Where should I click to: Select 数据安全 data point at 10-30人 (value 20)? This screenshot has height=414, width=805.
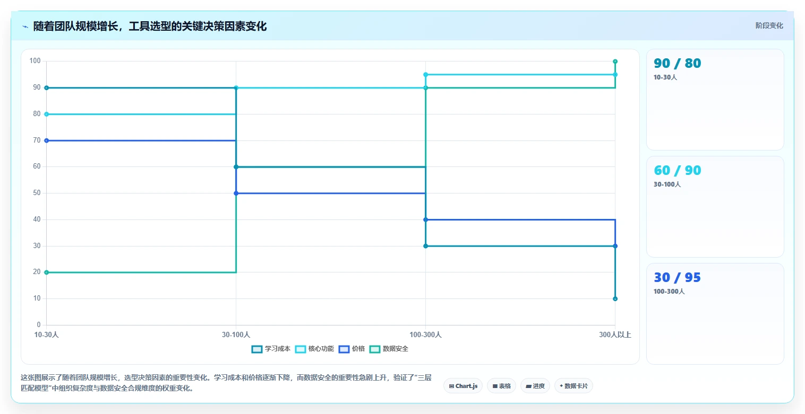[47, 272]
